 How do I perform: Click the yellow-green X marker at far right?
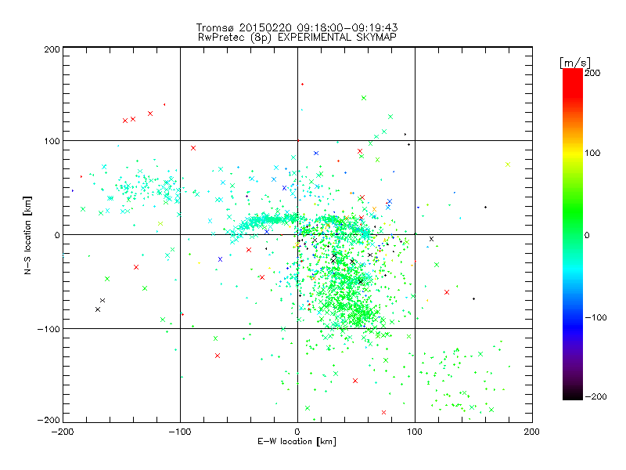coord(508,164)
